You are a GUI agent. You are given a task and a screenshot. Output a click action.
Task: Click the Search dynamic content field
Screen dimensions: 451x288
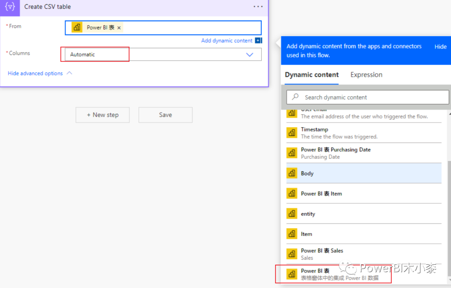367,98
